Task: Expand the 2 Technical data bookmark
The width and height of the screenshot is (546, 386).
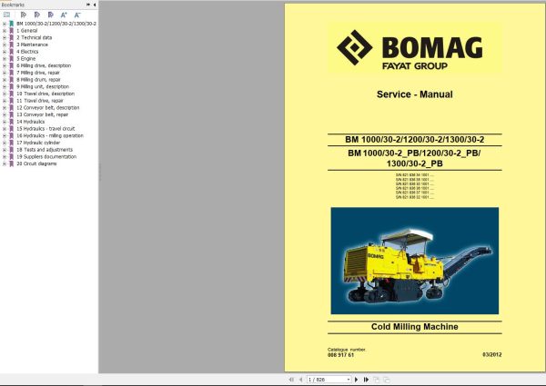Action: coord(5,37)
